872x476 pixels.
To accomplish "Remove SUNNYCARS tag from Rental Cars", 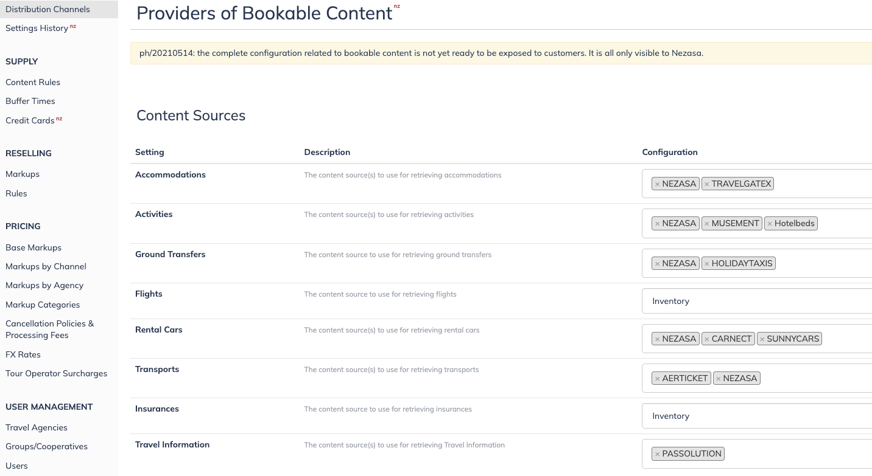I will [762, 339].
